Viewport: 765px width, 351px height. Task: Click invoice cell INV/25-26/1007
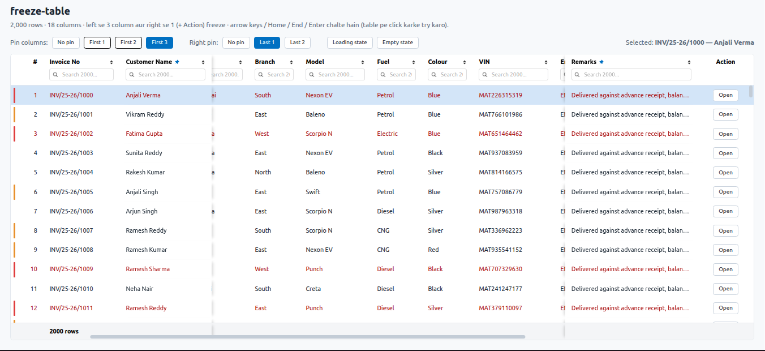[x=71, y=230]
